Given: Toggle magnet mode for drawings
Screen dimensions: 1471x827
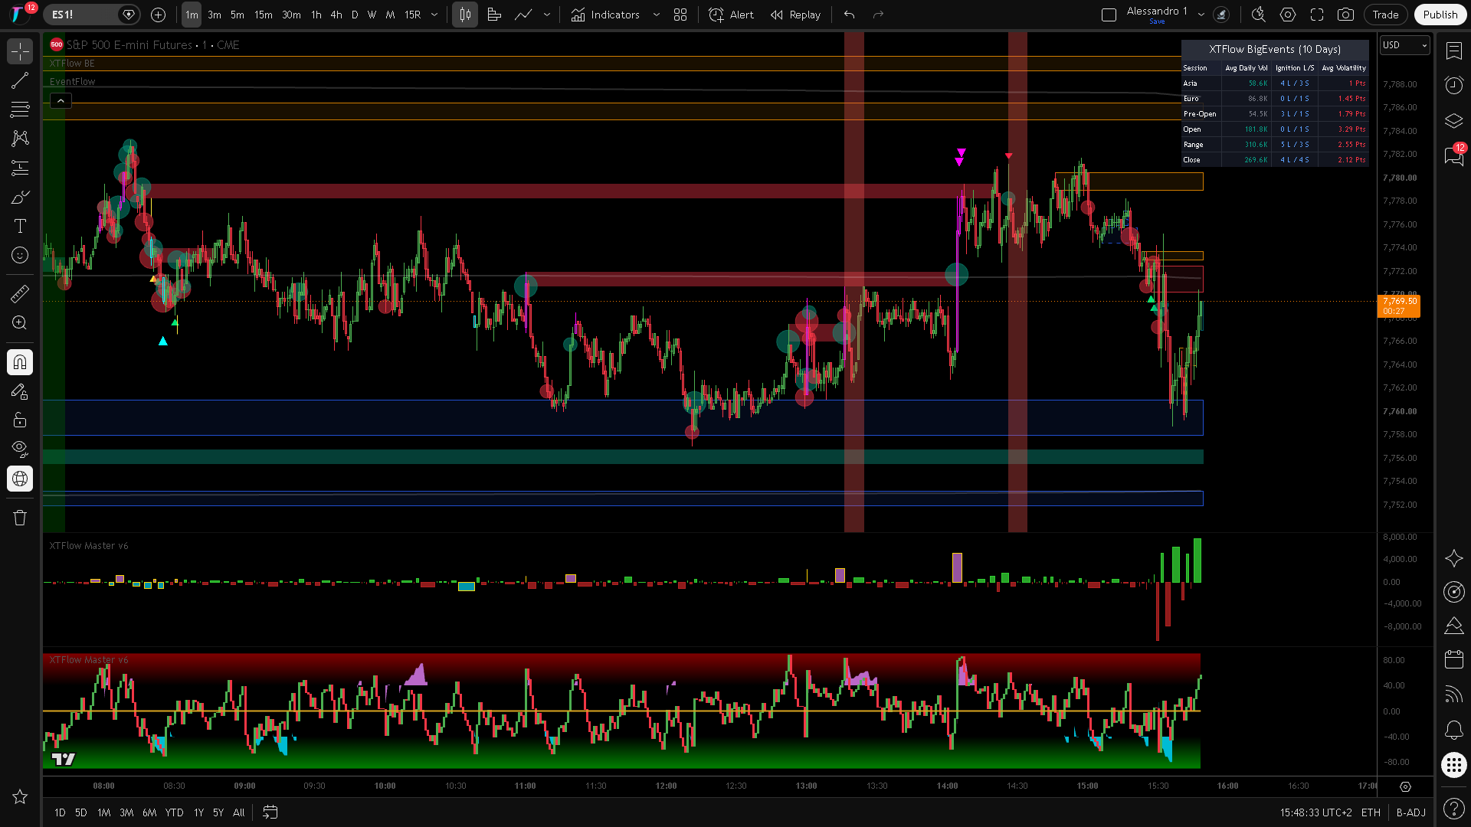Looking at the screenshot, I should (x=20, y=362).
